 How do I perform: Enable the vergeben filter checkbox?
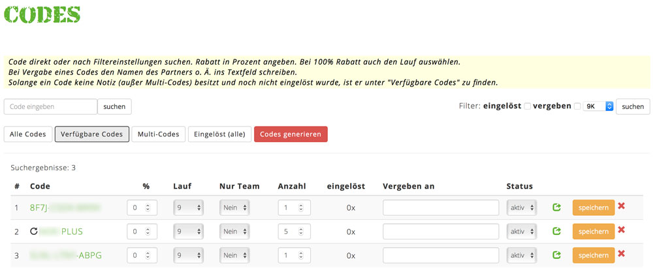click(577, 106)
